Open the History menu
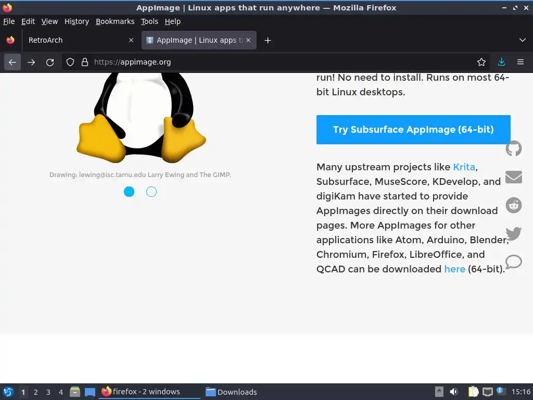Viewport: 533px width, 400px height. [77, 21]
